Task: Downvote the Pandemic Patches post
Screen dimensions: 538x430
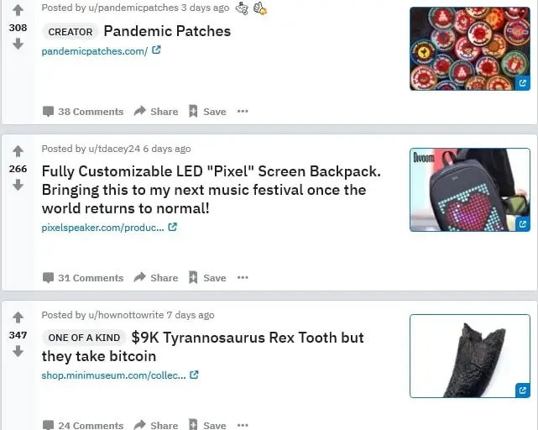Action: 18,44
